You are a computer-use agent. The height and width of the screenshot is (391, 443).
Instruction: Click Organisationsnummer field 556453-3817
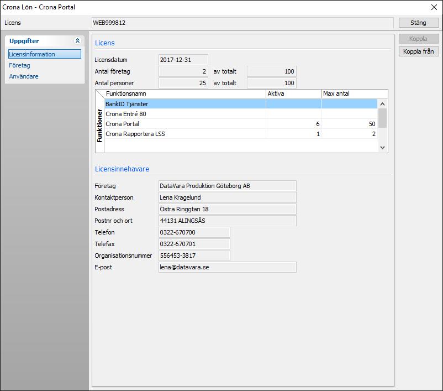click(194, 256)
